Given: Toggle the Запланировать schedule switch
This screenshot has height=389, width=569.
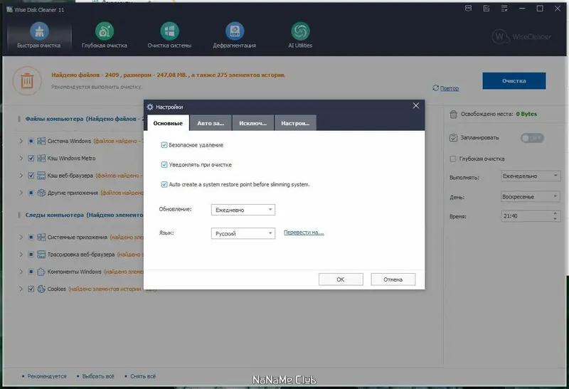Looking at the screenshot, I should pos(532,138).
